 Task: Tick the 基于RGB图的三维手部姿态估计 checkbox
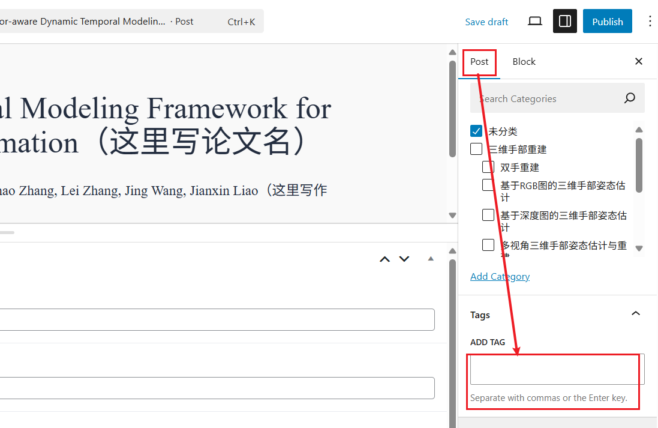coord(488,185)
